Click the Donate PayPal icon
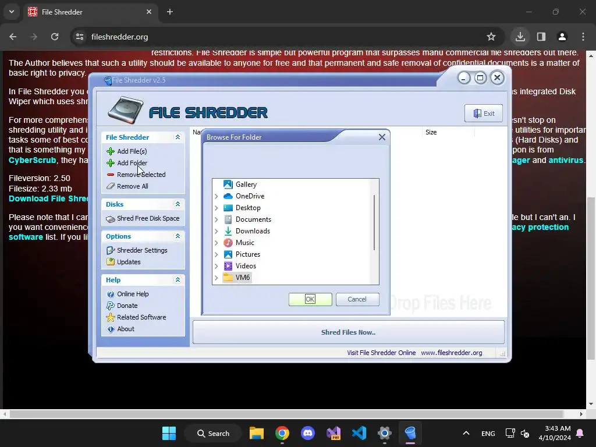The width and height of the screenshot is (596, 447). [x=111, y=306]
